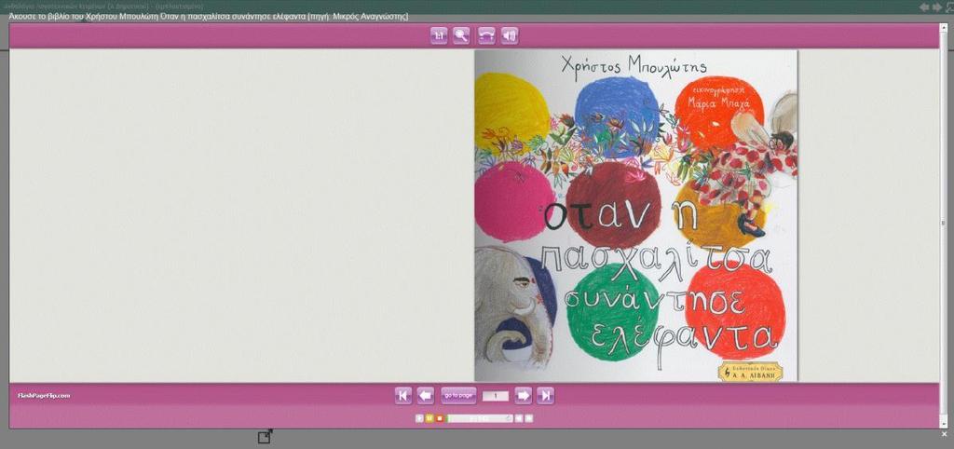Screen dimensions: 954x449
Task: Click the book cover page to flip it
Action: point(635,215)
